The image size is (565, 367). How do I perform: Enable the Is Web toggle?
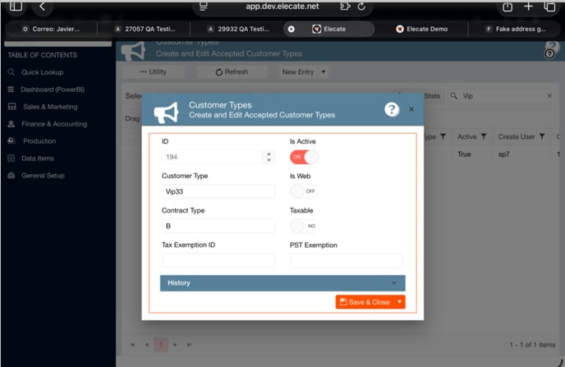[x=304, y=191]
